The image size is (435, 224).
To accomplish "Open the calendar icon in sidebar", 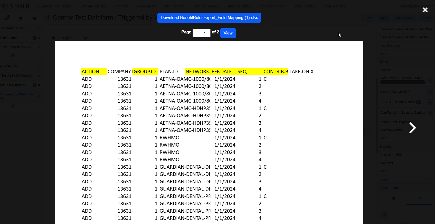I will (x=20, y=18).
